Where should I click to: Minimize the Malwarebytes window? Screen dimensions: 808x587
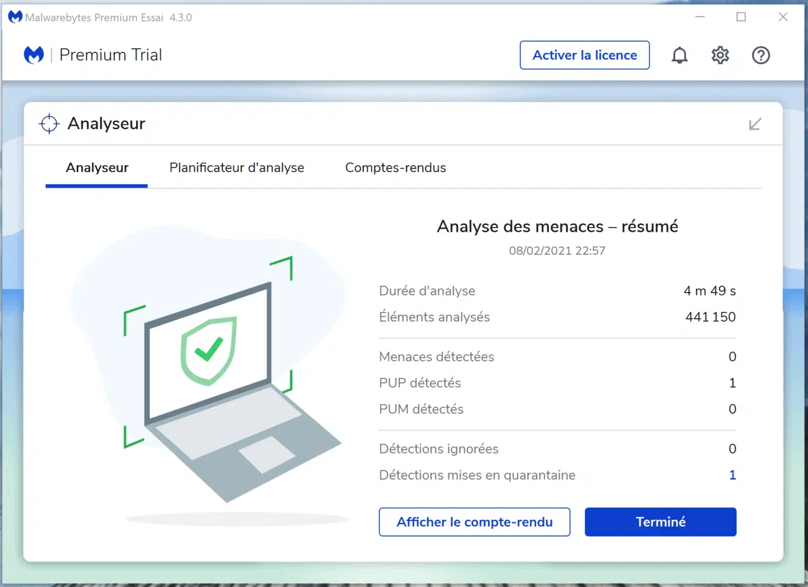pyautogui.click(x=699, y=17)
